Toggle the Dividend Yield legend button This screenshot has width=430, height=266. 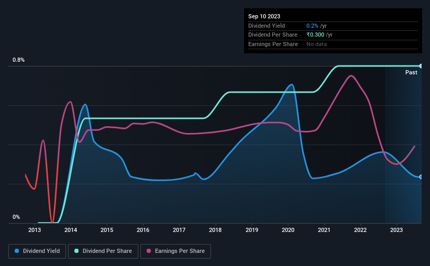[x=37, y=251]
